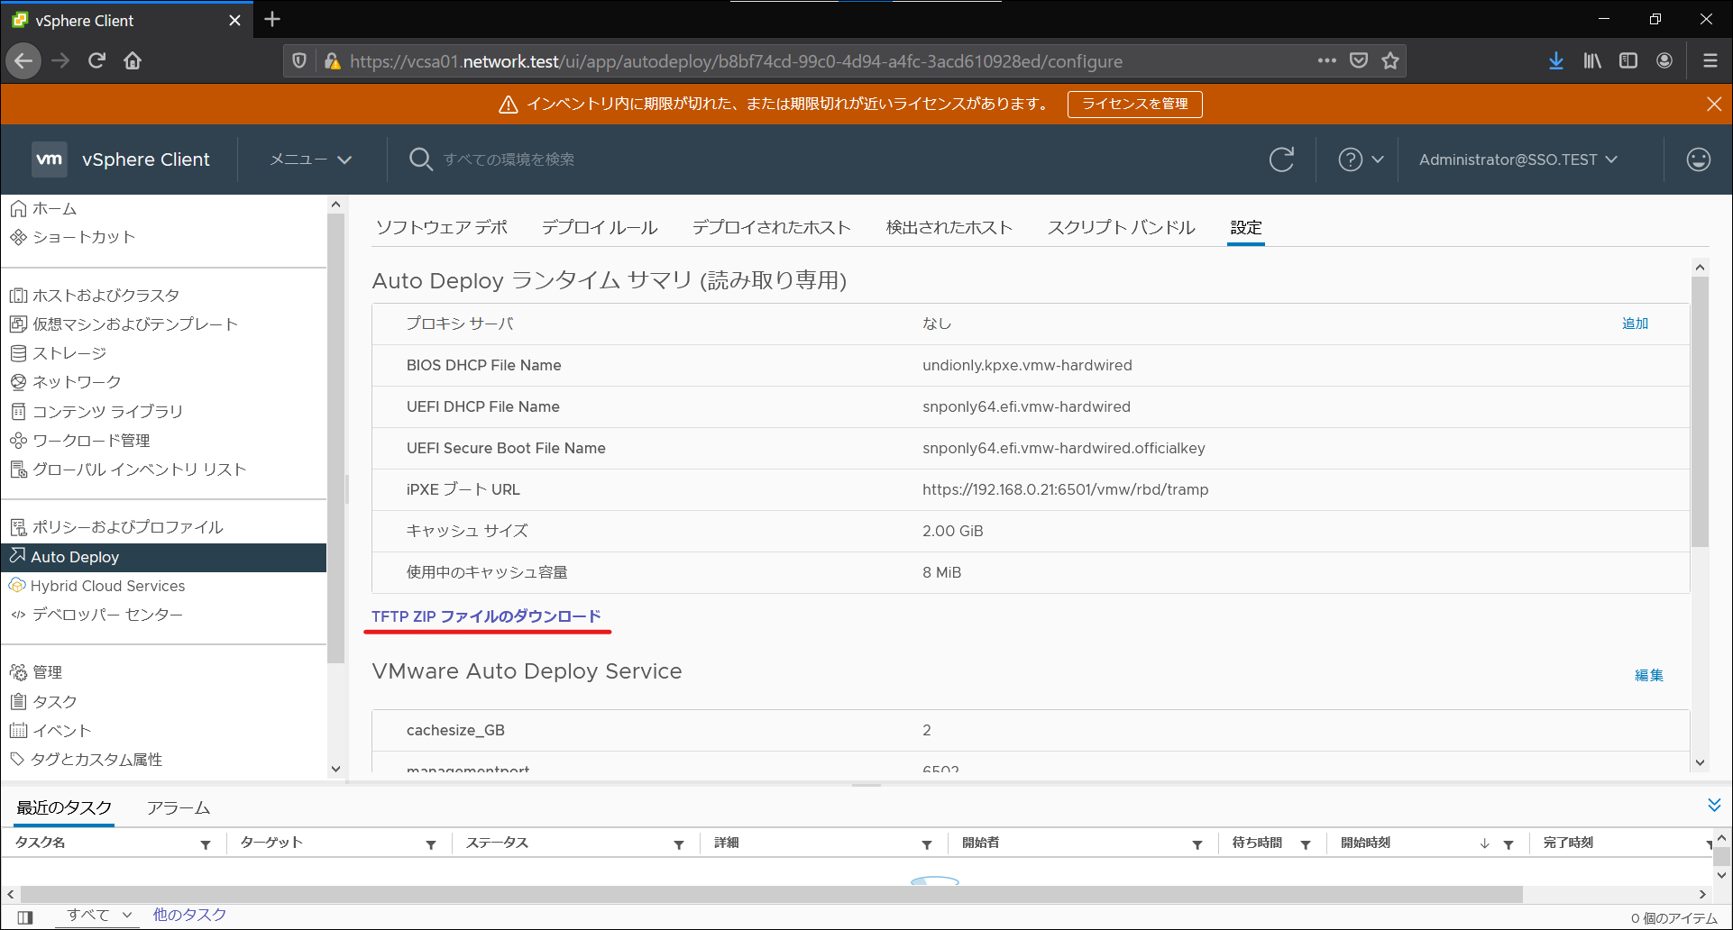Click the すべての環境を検索 search field
The height and width of the screenshot is (930, 1733).
tap(509, 160)
